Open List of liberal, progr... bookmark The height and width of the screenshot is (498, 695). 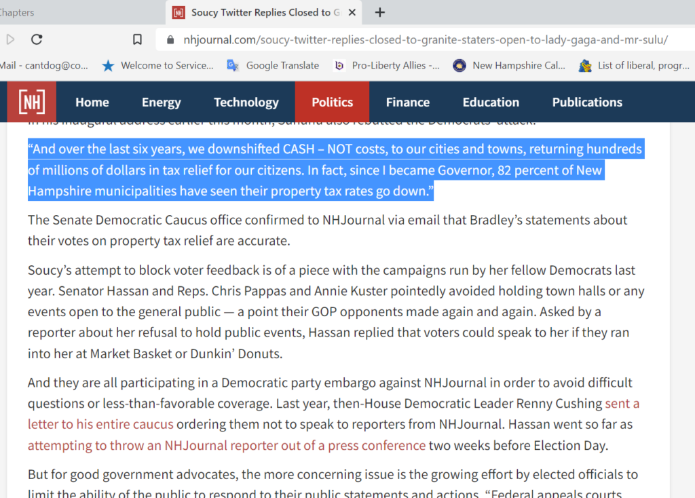635,66
